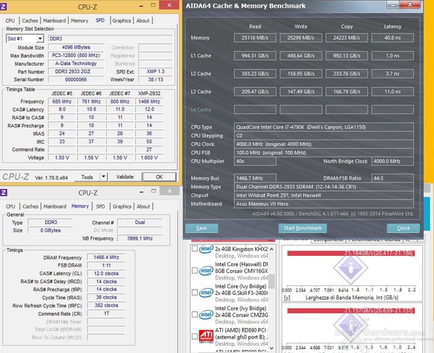Tick checkbox for 2x 4GB Kingston KHX2
434x353 pixels.
pyautogui.click(x=194, y=248)
